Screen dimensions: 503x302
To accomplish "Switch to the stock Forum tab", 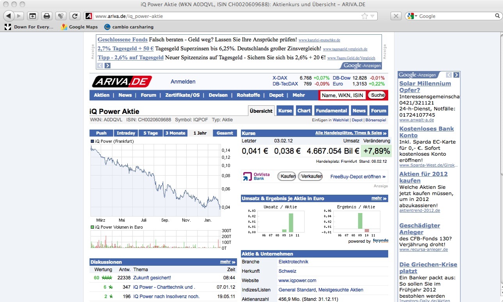I will click(x=379, y=110).
